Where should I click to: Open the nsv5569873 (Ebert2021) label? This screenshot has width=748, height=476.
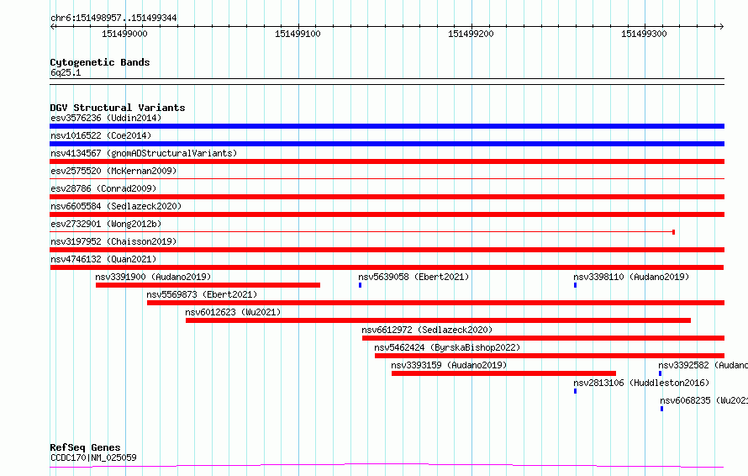[x=202, y=294]
